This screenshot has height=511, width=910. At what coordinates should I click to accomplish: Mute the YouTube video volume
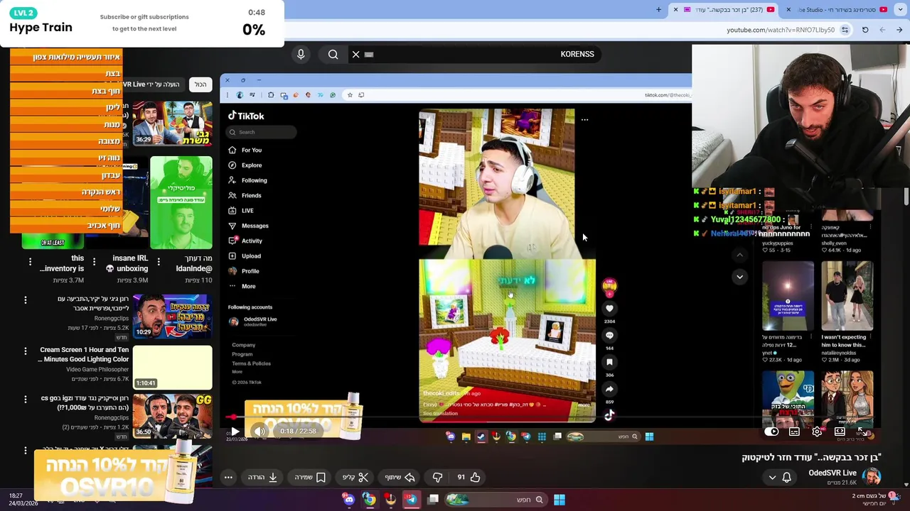pyautogui.click(x=259, y=431)
